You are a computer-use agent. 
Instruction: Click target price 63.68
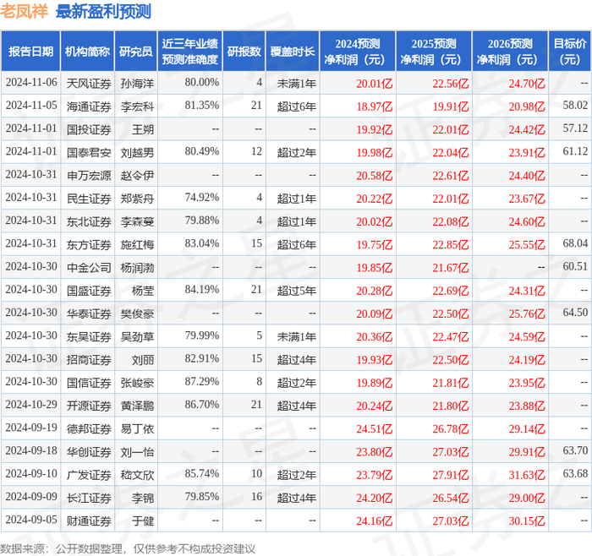point(575,473)
